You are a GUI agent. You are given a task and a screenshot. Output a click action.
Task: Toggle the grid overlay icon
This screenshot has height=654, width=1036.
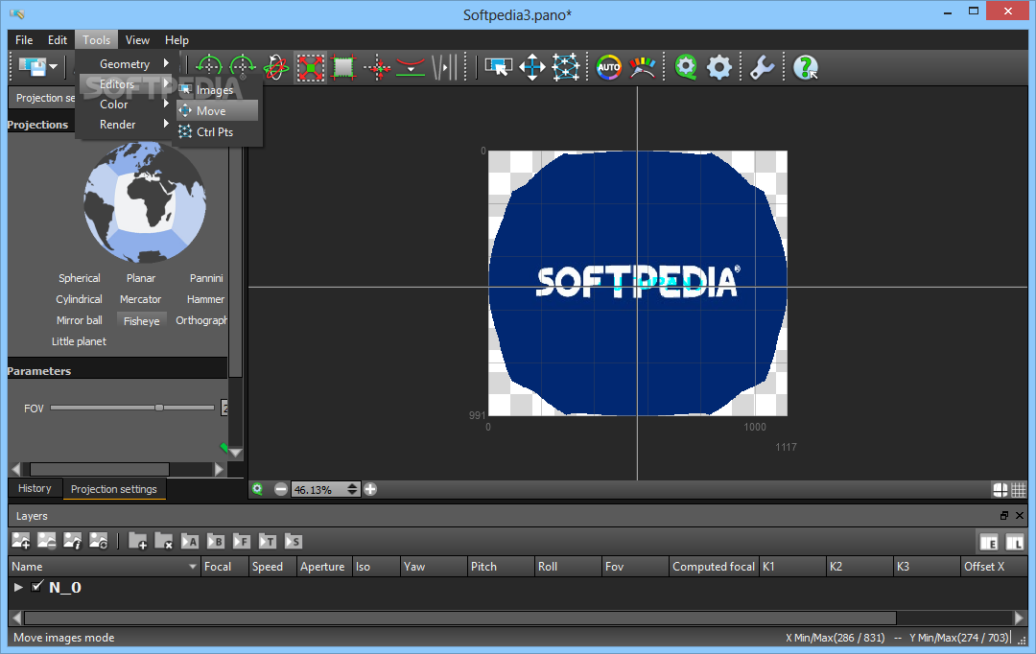(1019, 489)
